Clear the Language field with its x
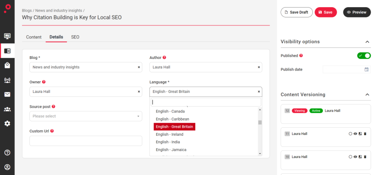Image resolution: width=373 pixels, height=175 pixels. click(259, 92)
